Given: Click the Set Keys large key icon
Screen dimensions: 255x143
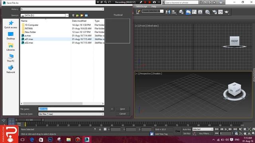Looking at the screenshot, I should coord(178,131).
